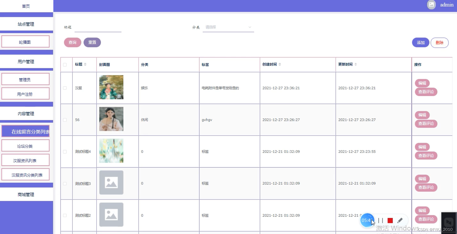The height and width of the screenshot is (234, 457).
Task: Expand the 商城管理 sidebar section
Action: coord(26,194)
